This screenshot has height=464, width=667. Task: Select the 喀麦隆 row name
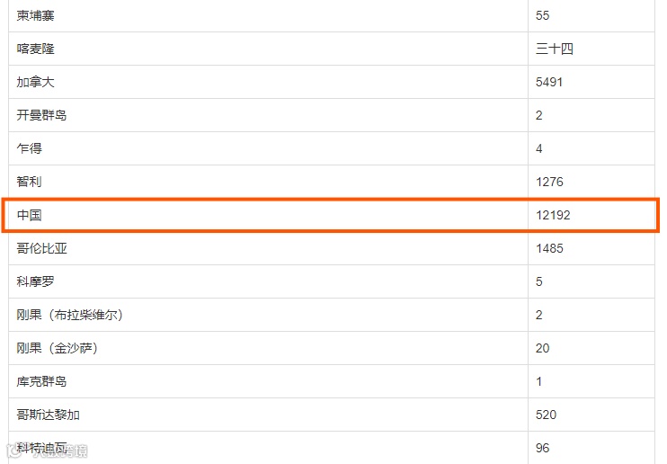(35, 49)
